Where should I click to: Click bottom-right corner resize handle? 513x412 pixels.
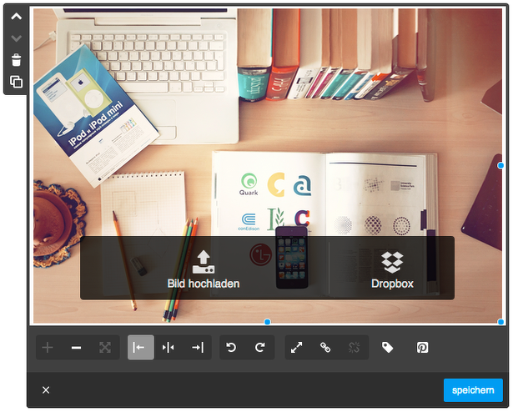500,322
